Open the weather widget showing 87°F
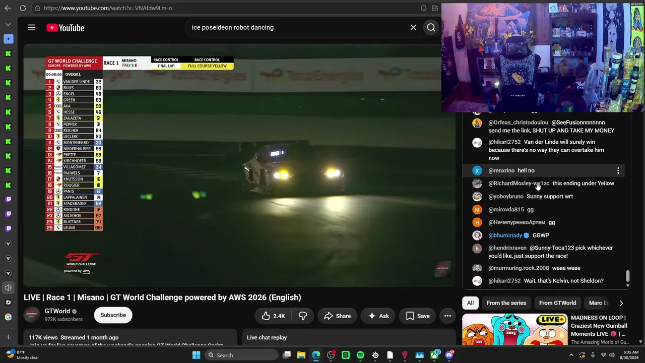 pyautogui.click(x=22, y=355)
